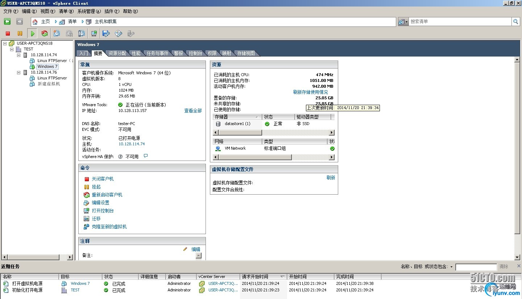Click the grey forward navigation arrow
Image resolution: width=522 pixels, height=299 pixels.
pos(20,22)
